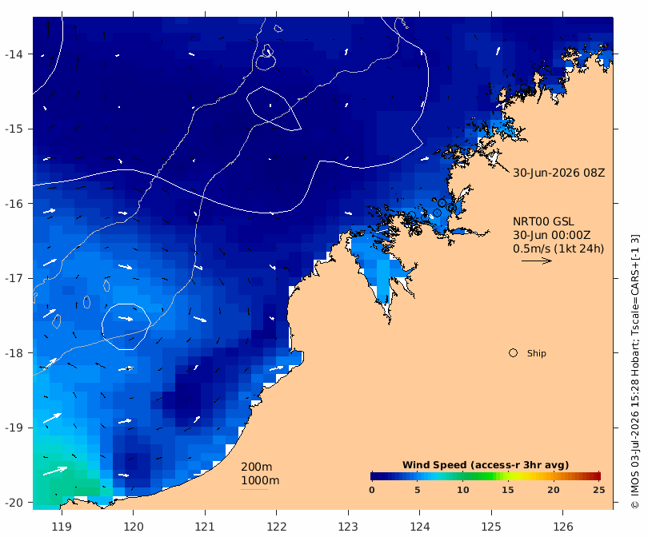Screen dimensions: 648x537
Task: Click the small island contour near 122E, 14S
Action: (x=266, y=58)
